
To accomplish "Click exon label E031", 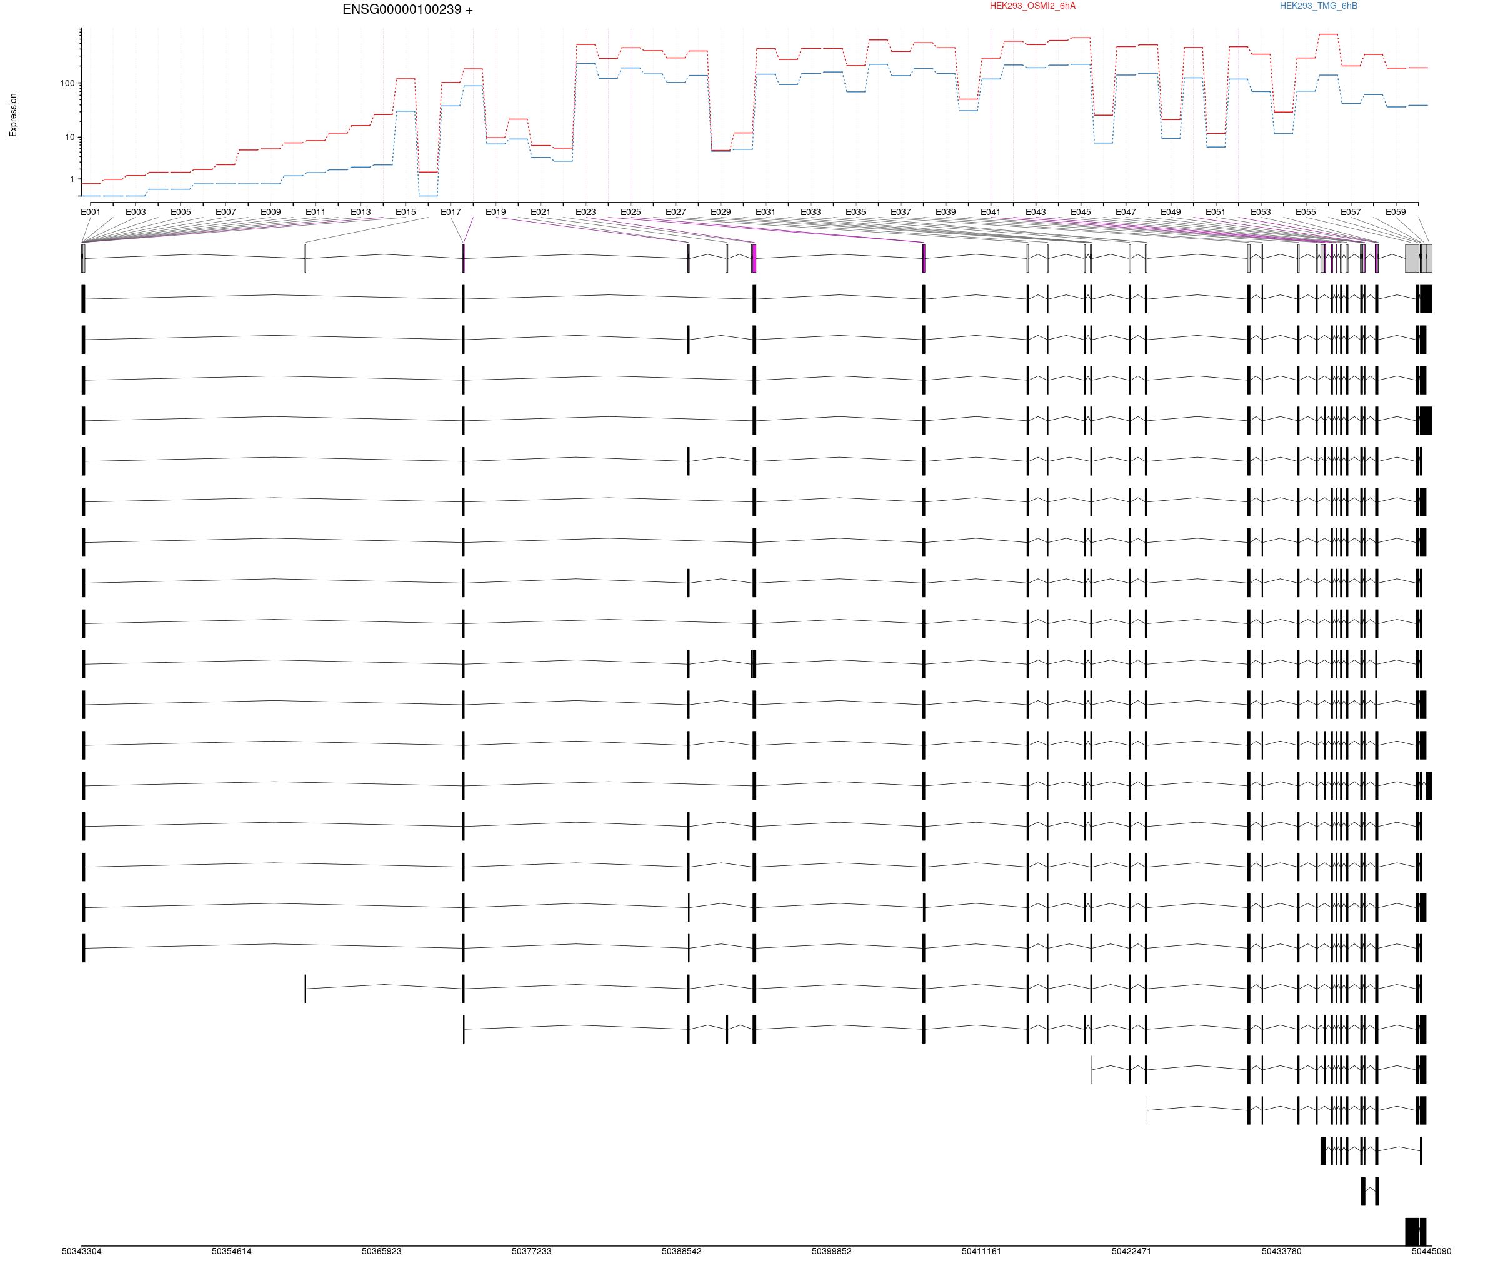I will (x=766, y=212).
